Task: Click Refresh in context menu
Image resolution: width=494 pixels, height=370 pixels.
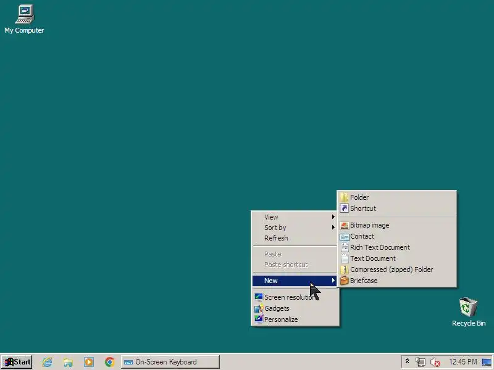Action: click(295, 238)
